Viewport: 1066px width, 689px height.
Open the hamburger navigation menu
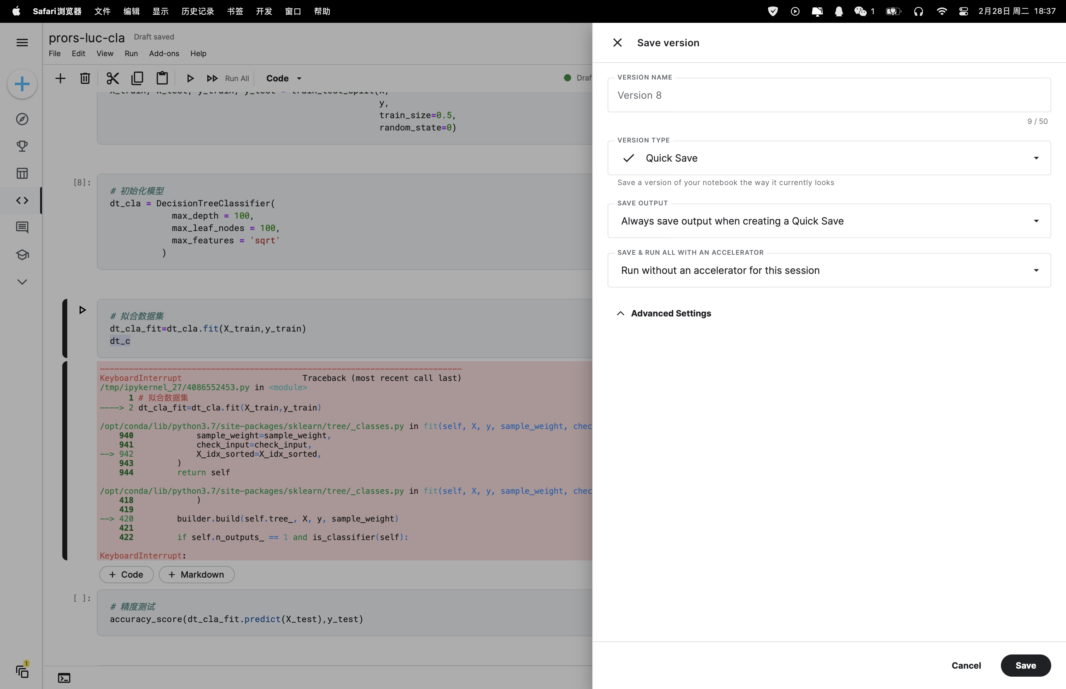coord(22,43)
